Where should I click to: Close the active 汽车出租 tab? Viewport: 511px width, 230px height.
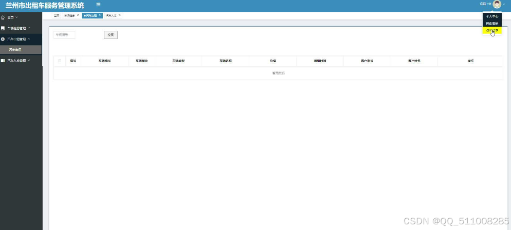(100, 15)
